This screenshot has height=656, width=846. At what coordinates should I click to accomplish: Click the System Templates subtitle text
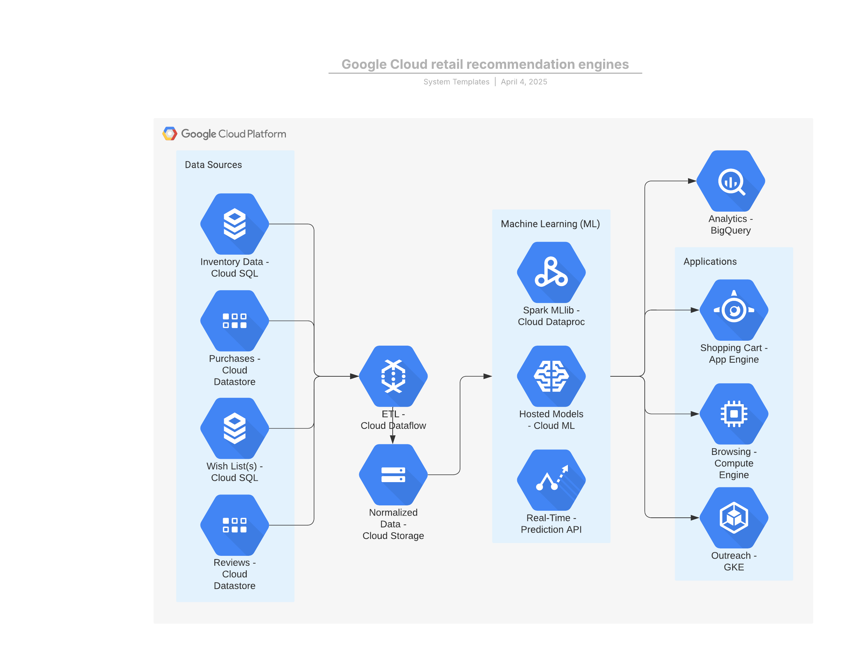[x=456, y=82]
